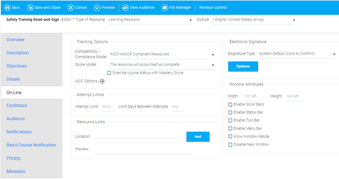Expand the Compatibility / Compliance Model dropdown
The image size is (339, 180).
click(161, 54)
